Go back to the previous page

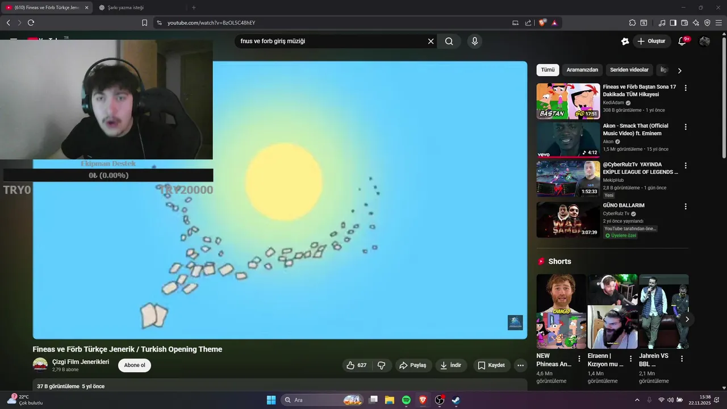(8, 23)
